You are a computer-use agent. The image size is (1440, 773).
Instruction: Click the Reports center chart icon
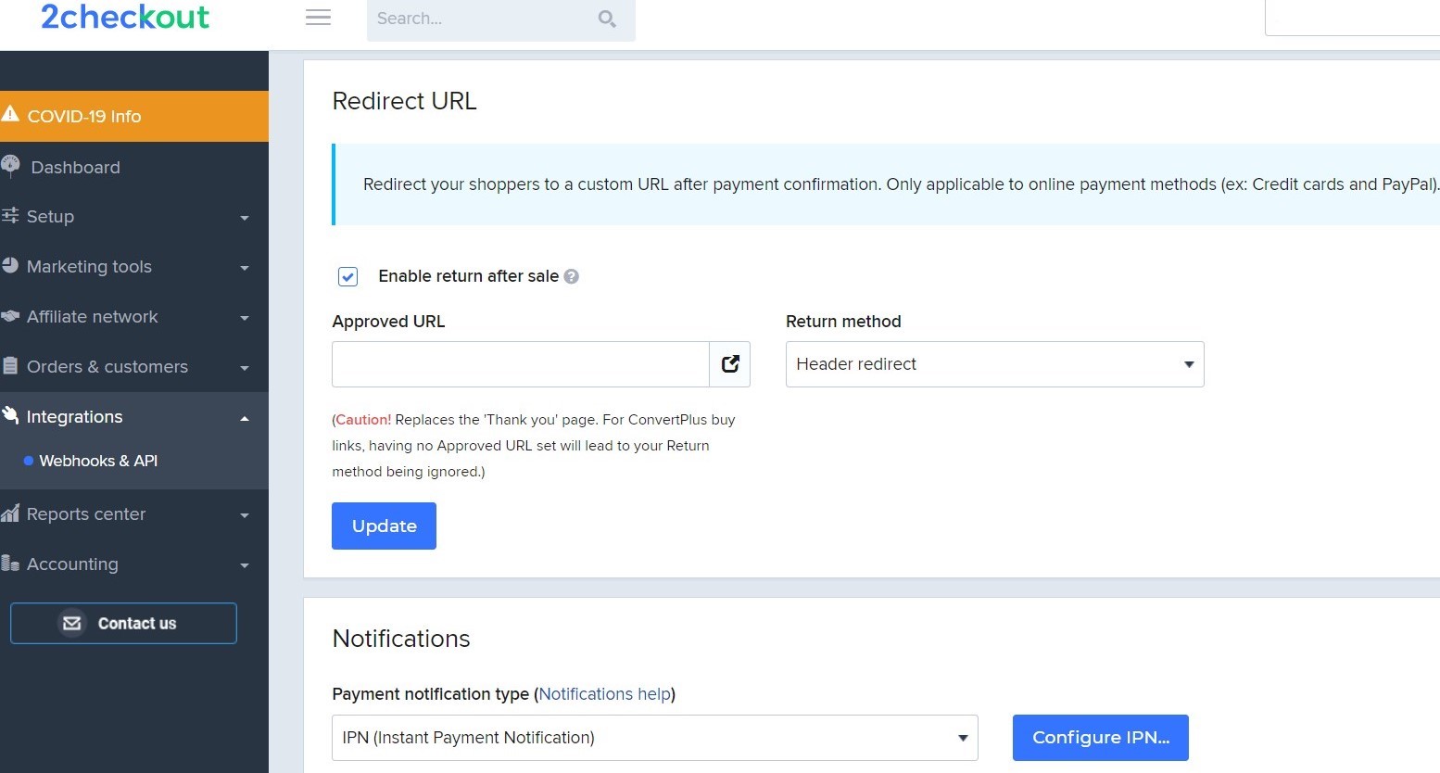coord(10,513)
